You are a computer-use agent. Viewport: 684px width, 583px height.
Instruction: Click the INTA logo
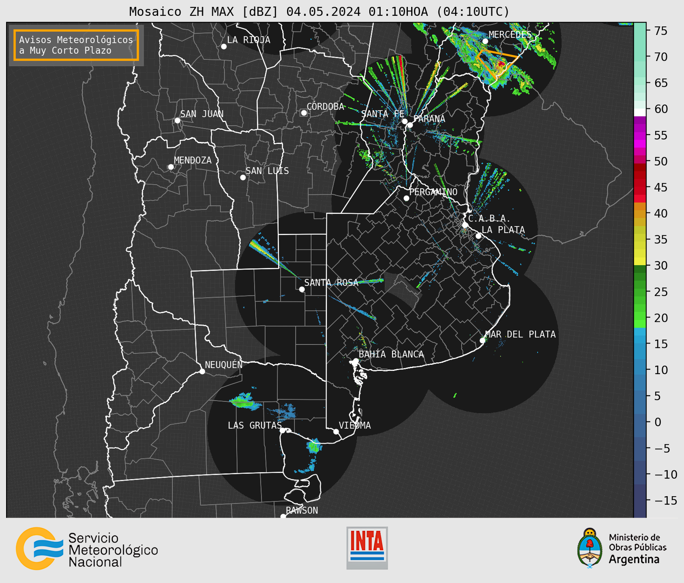pos(367,548)
